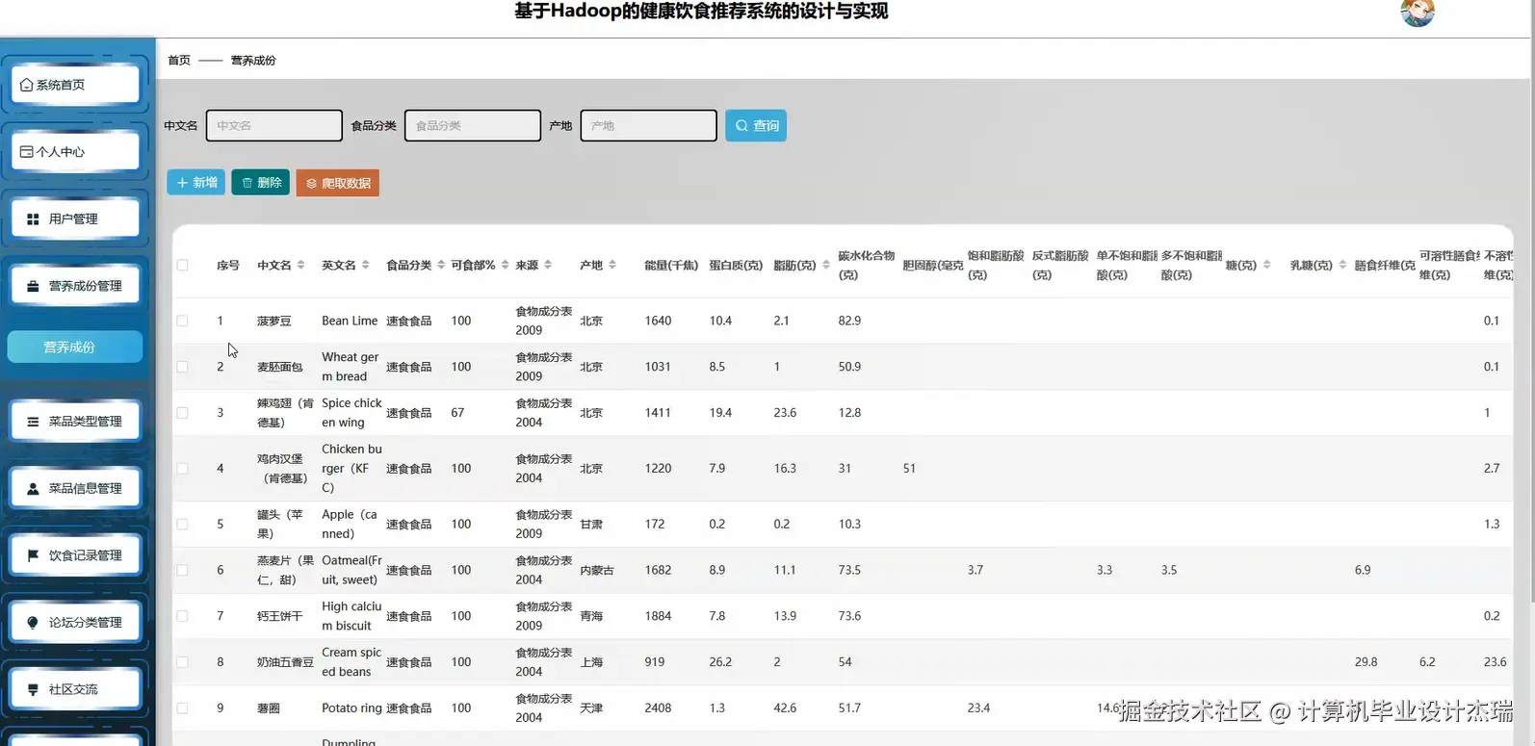Click the trash icon in the 删除 button
The width and height of the screenshot is (1535, 746).
247,183
